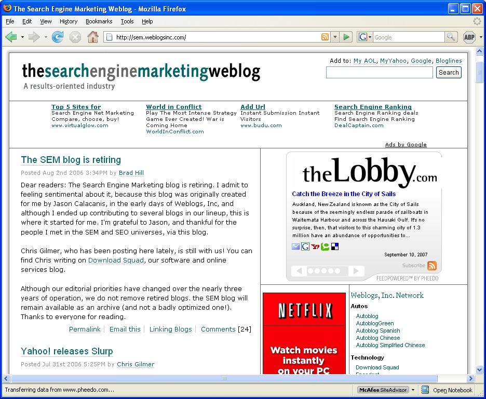Open the Tools menu
The height and width of the screenshot is (399, 486).
pos(127,21)
